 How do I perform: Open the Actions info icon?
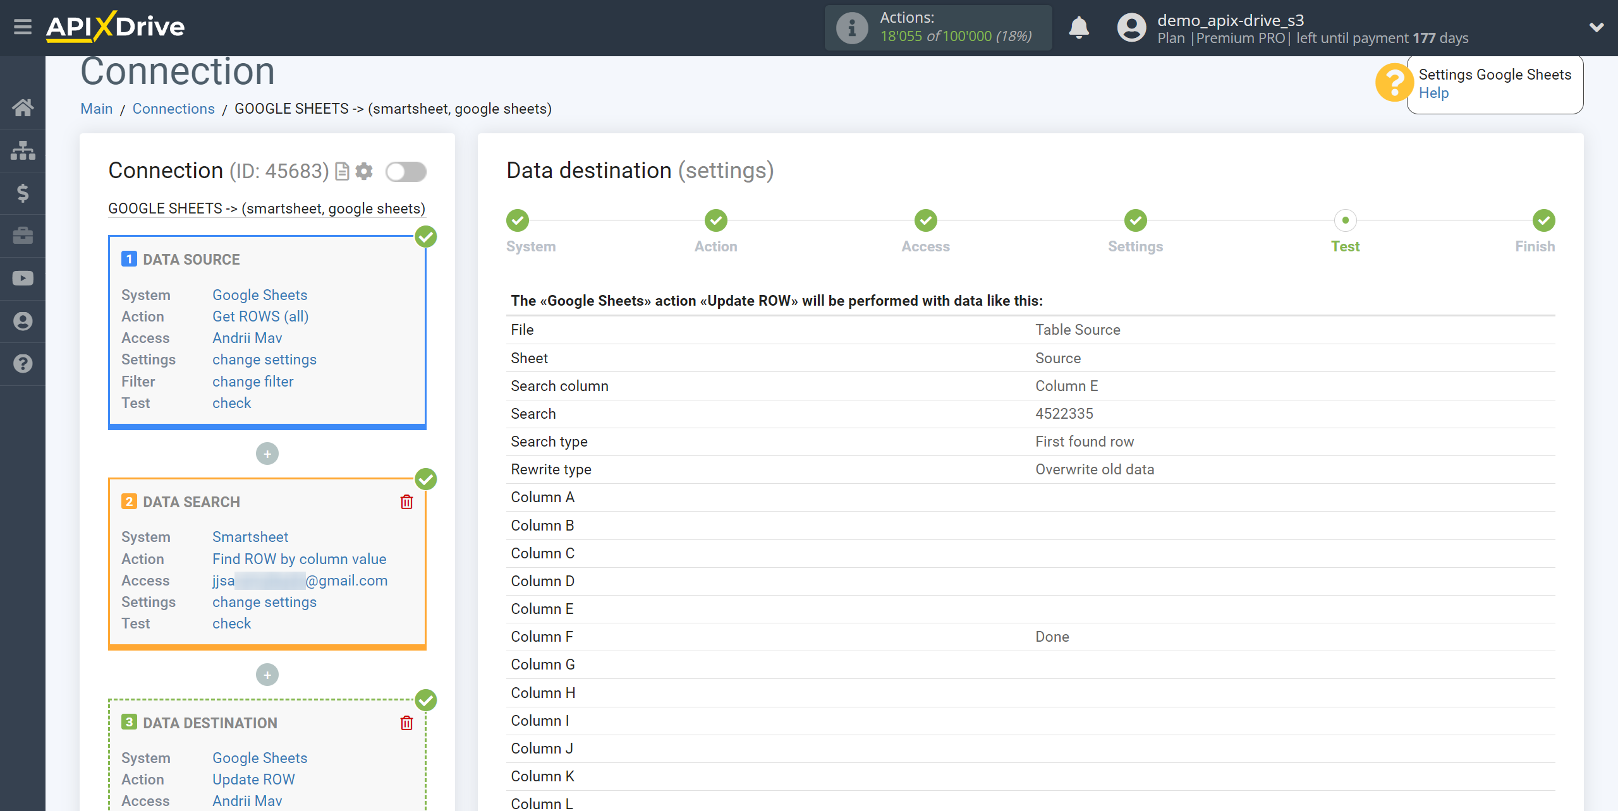point(852,28)
